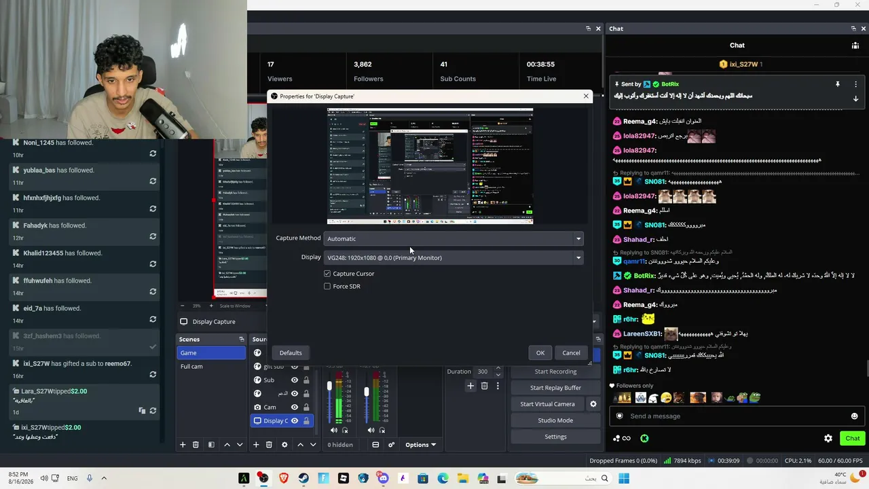Select the Full cam scene
This screenshot has width=869, height=489.
click(211, 367)
